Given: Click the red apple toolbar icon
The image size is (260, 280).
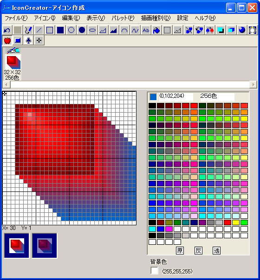Looking at the screenshot, I should click(7, 40).
